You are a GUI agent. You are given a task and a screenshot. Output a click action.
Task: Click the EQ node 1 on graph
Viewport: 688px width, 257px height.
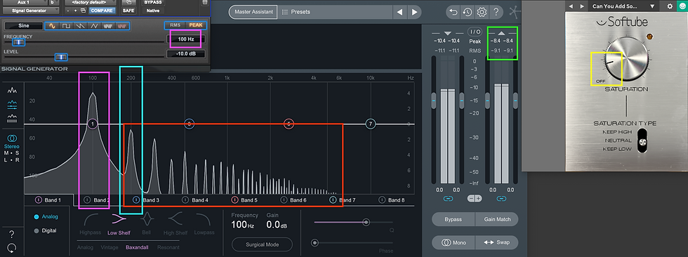tap(92, 124)
